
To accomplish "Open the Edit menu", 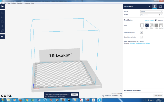I will click(5, 3).
